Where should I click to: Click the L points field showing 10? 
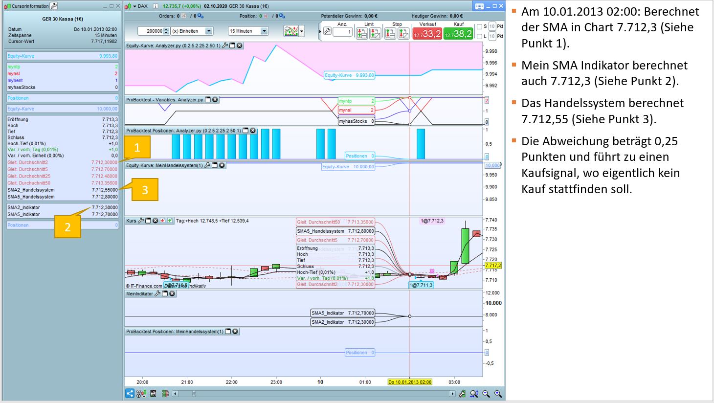(492, 36)
